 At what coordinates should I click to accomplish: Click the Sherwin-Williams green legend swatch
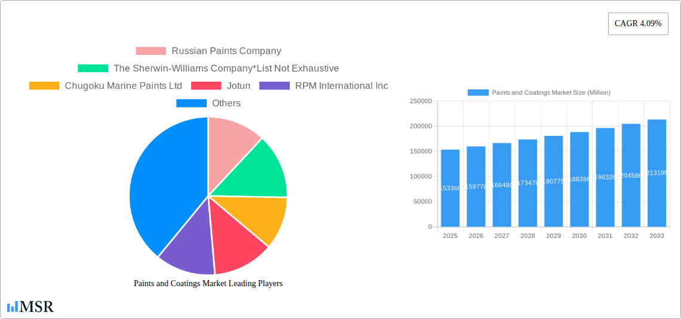click(x=93, y=69)
